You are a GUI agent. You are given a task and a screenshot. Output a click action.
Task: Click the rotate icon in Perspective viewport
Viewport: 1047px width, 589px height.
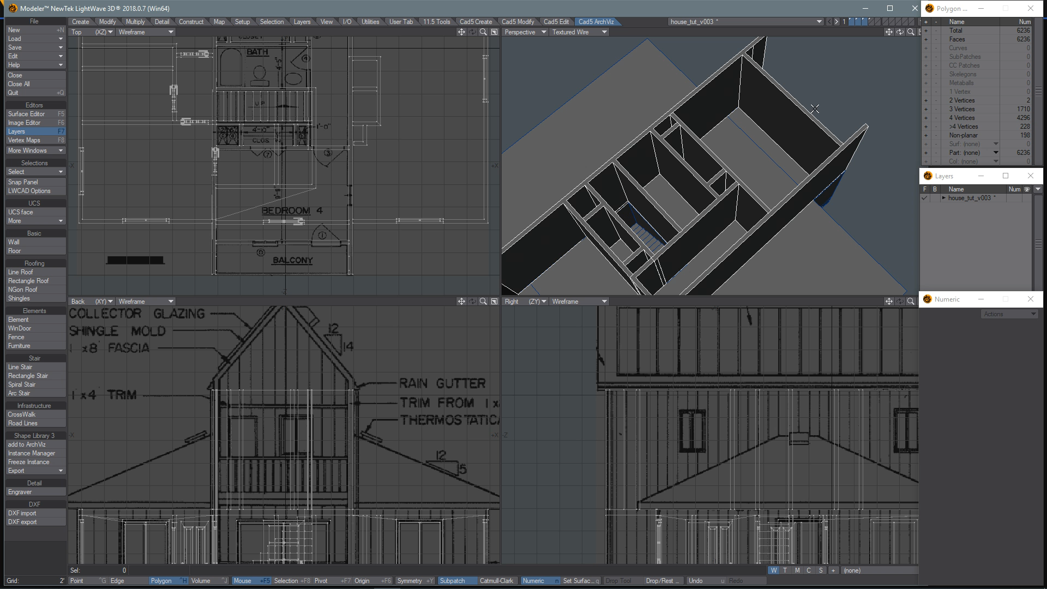pos(900,32)
